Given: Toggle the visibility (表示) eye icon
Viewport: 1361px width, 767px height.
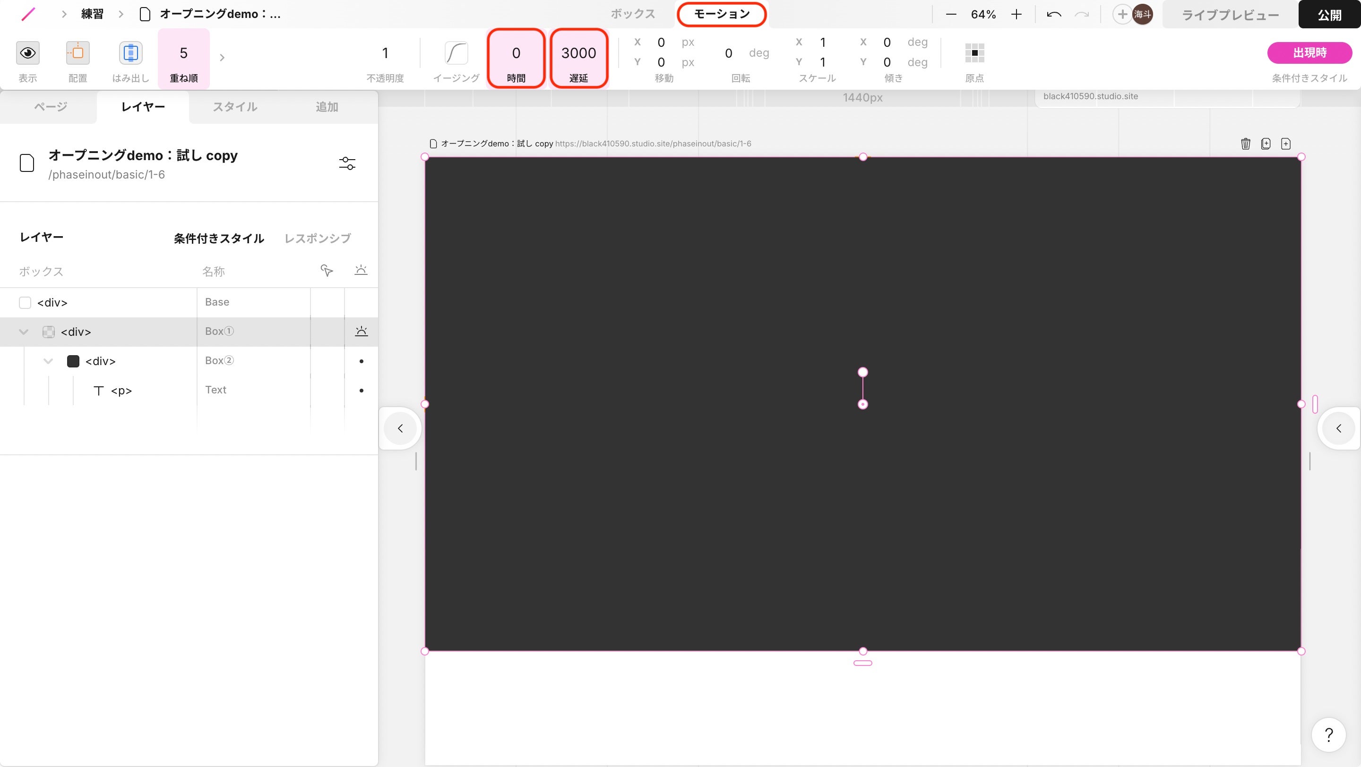Looking at the screenshot, I should click(x=27, y=53).
